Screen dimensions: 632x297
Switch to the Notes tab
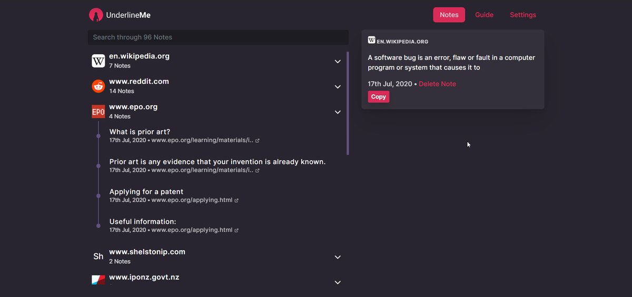[449, 15]
